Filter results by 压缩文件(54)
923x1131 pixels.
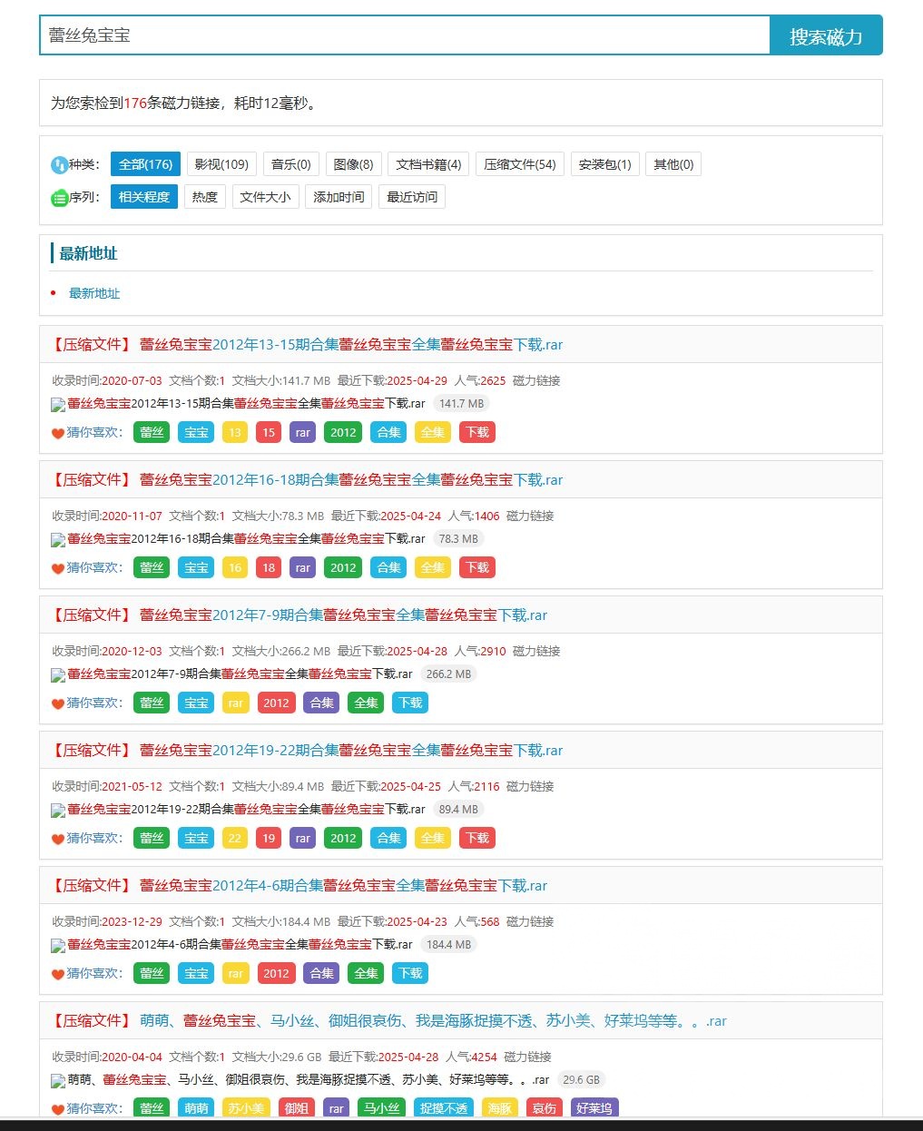520,164
